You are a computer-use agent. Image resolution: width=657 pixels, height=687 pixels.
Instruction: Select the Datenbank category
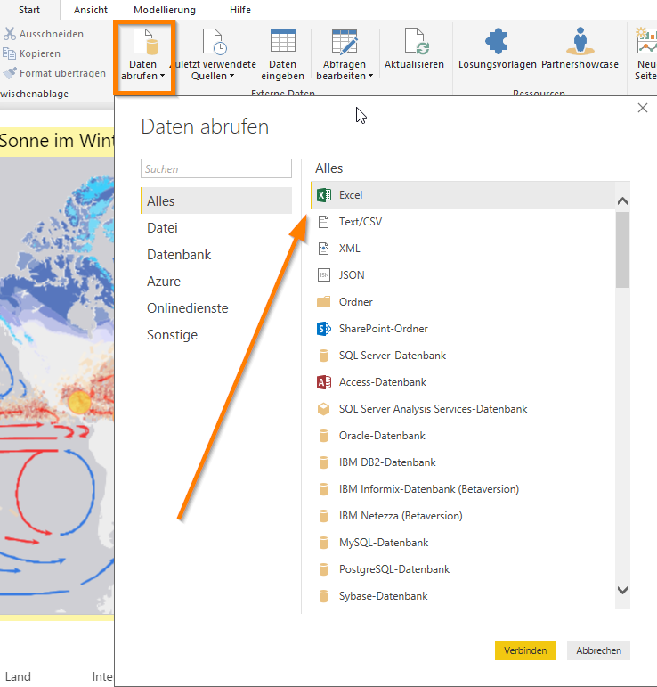point(216,254)
